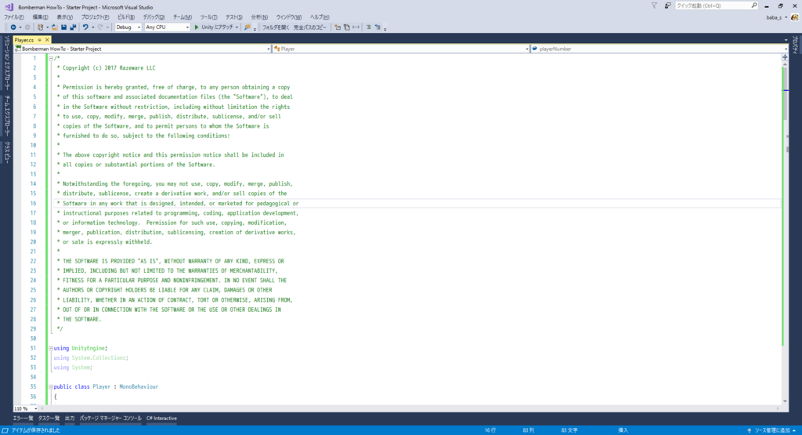Click the Find in Files toolbar icon

(x=247, y=27)
